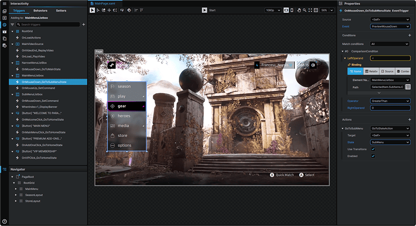Open the Match conditions All dropdown
The width and height of the screenshot is (416, 226).
pos(390,44)
